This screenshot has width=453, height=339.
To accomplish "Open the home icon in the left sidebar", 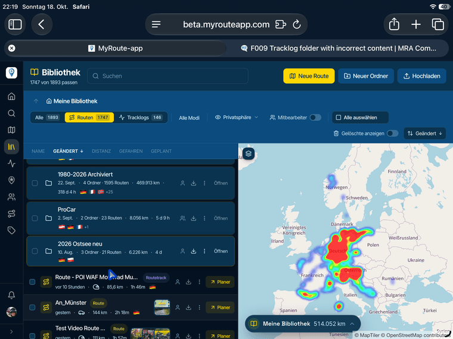I will (x=11, y=96).
